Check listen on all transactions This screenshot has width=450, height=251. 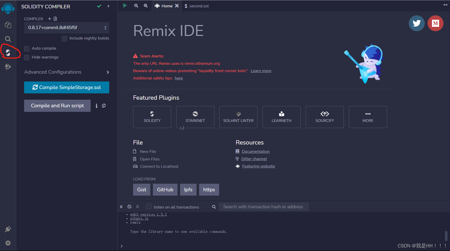point(149,207)
